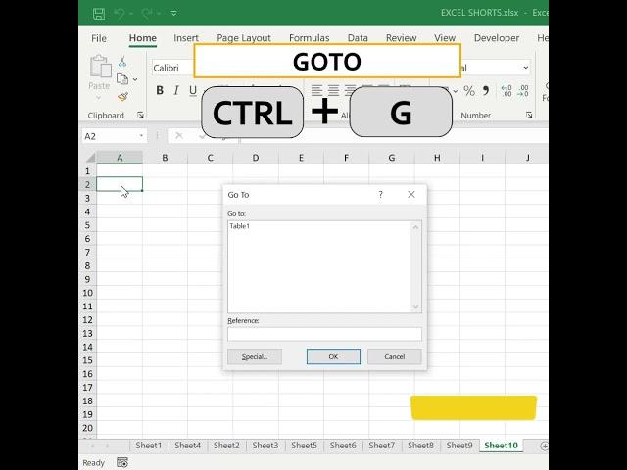Click Cancel in Go To dialog
This screenshot has width=627, height=470.
click(394, 356)
